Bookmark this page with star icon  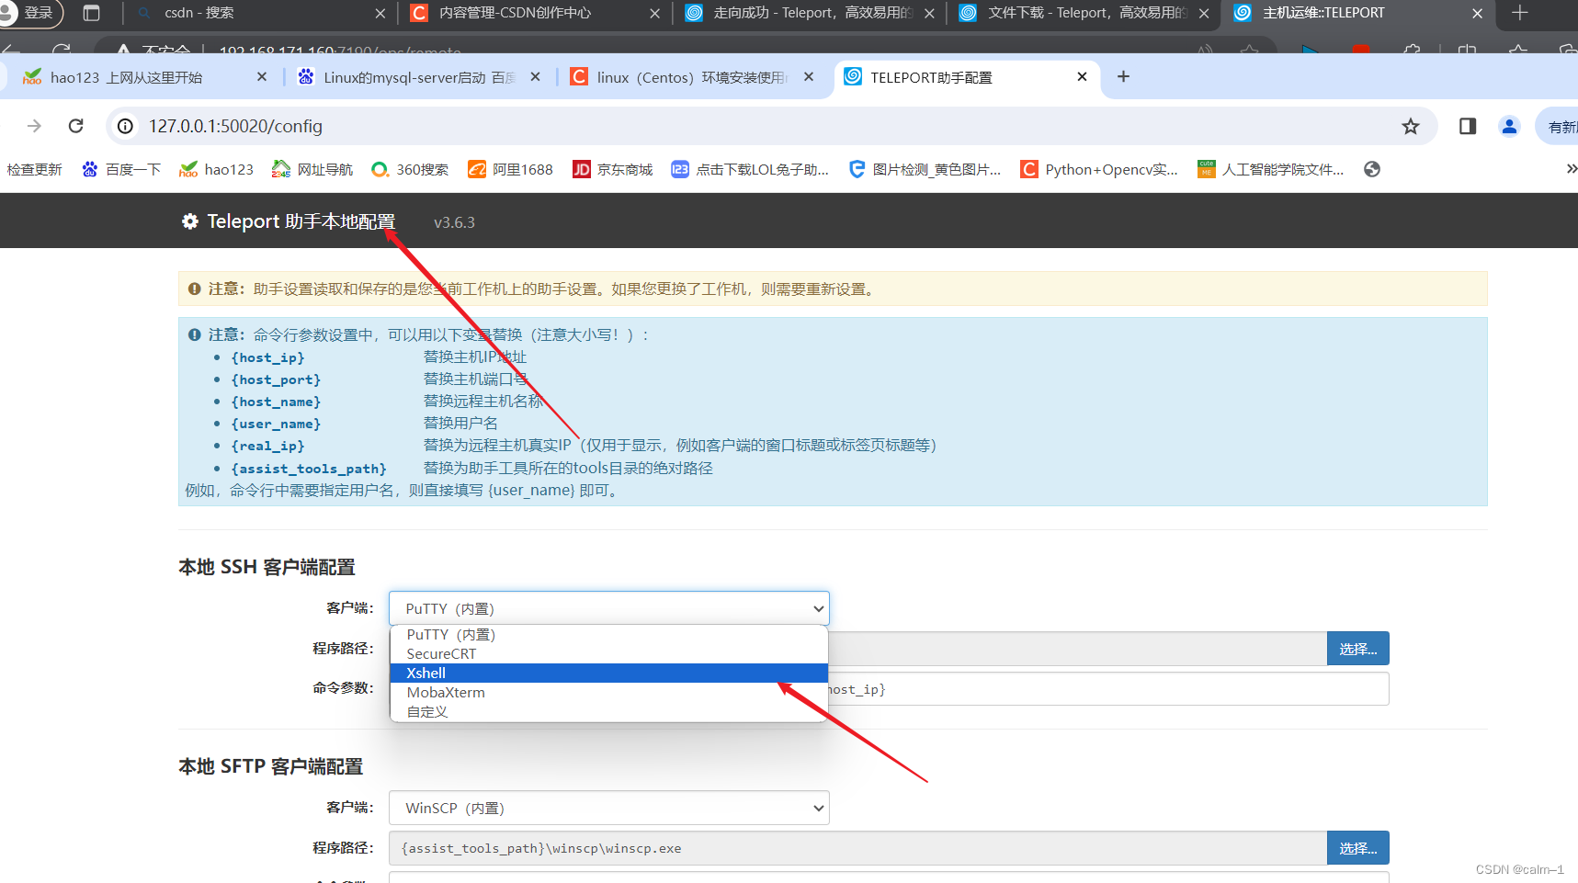[1411, 126]
